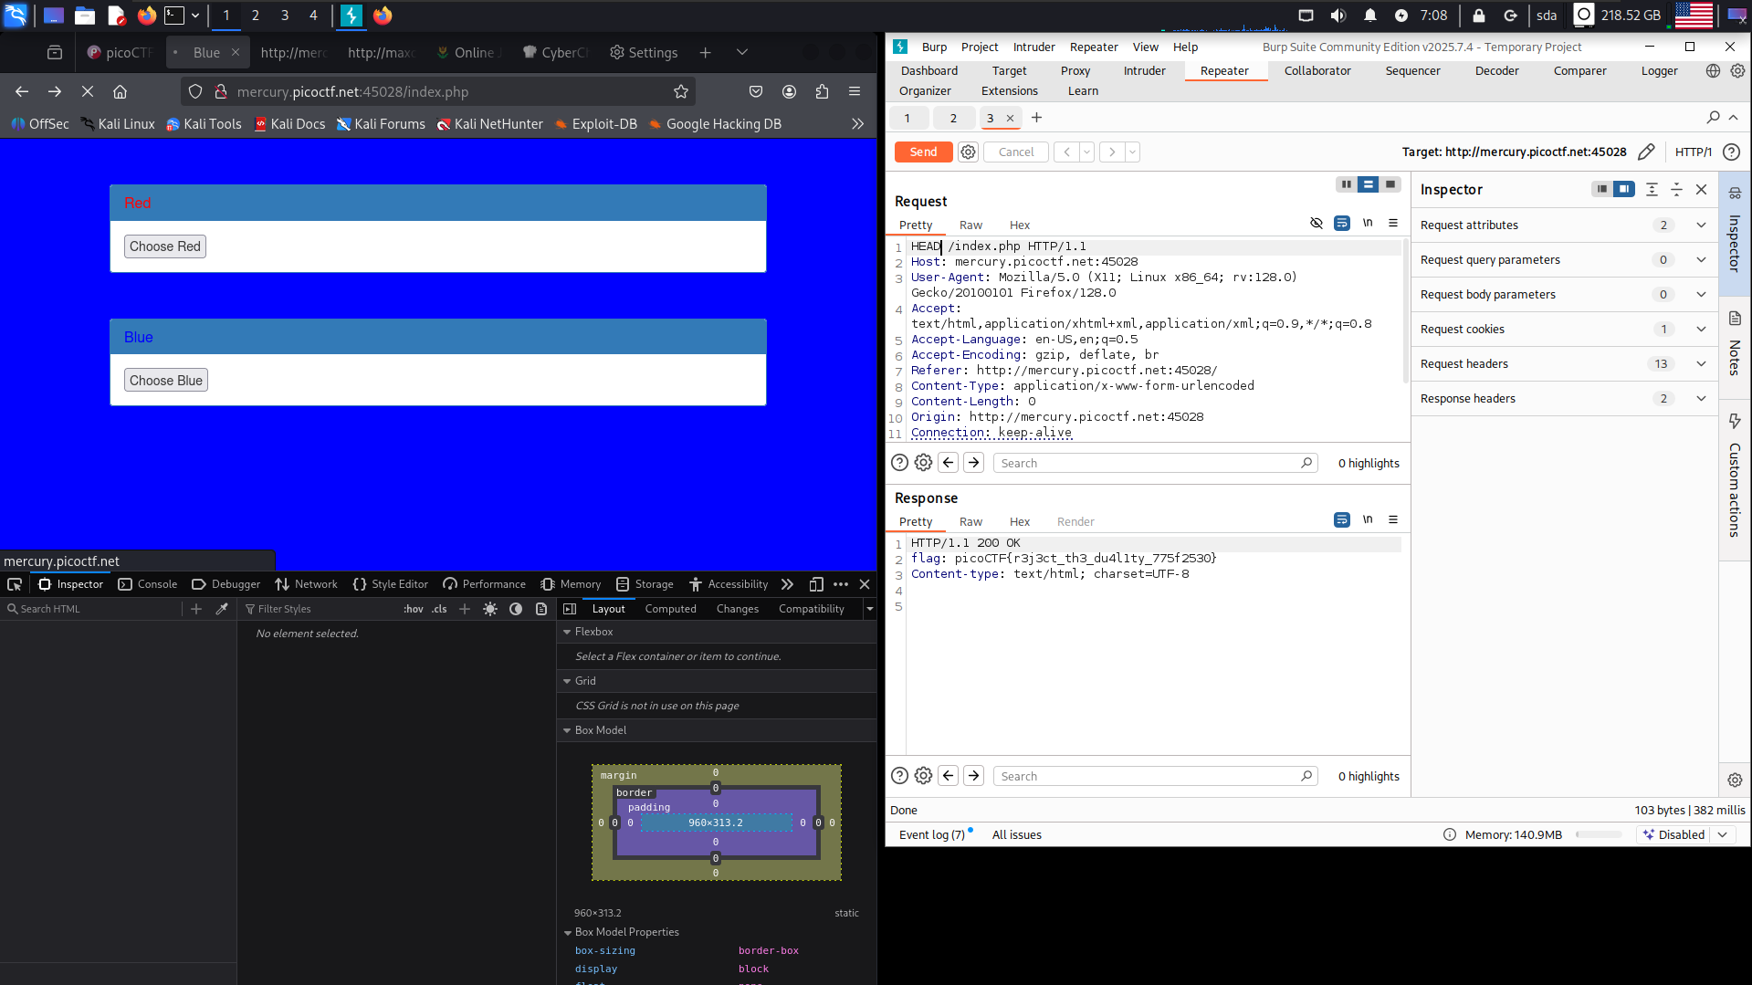The image size is (1752, 985).
Task: Open the Notes side panel icon
Action: (1735, 319)
